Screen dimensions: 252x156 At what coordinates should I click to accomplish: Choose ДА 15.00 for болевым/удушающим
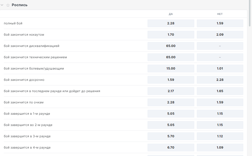tap(171, 69)
